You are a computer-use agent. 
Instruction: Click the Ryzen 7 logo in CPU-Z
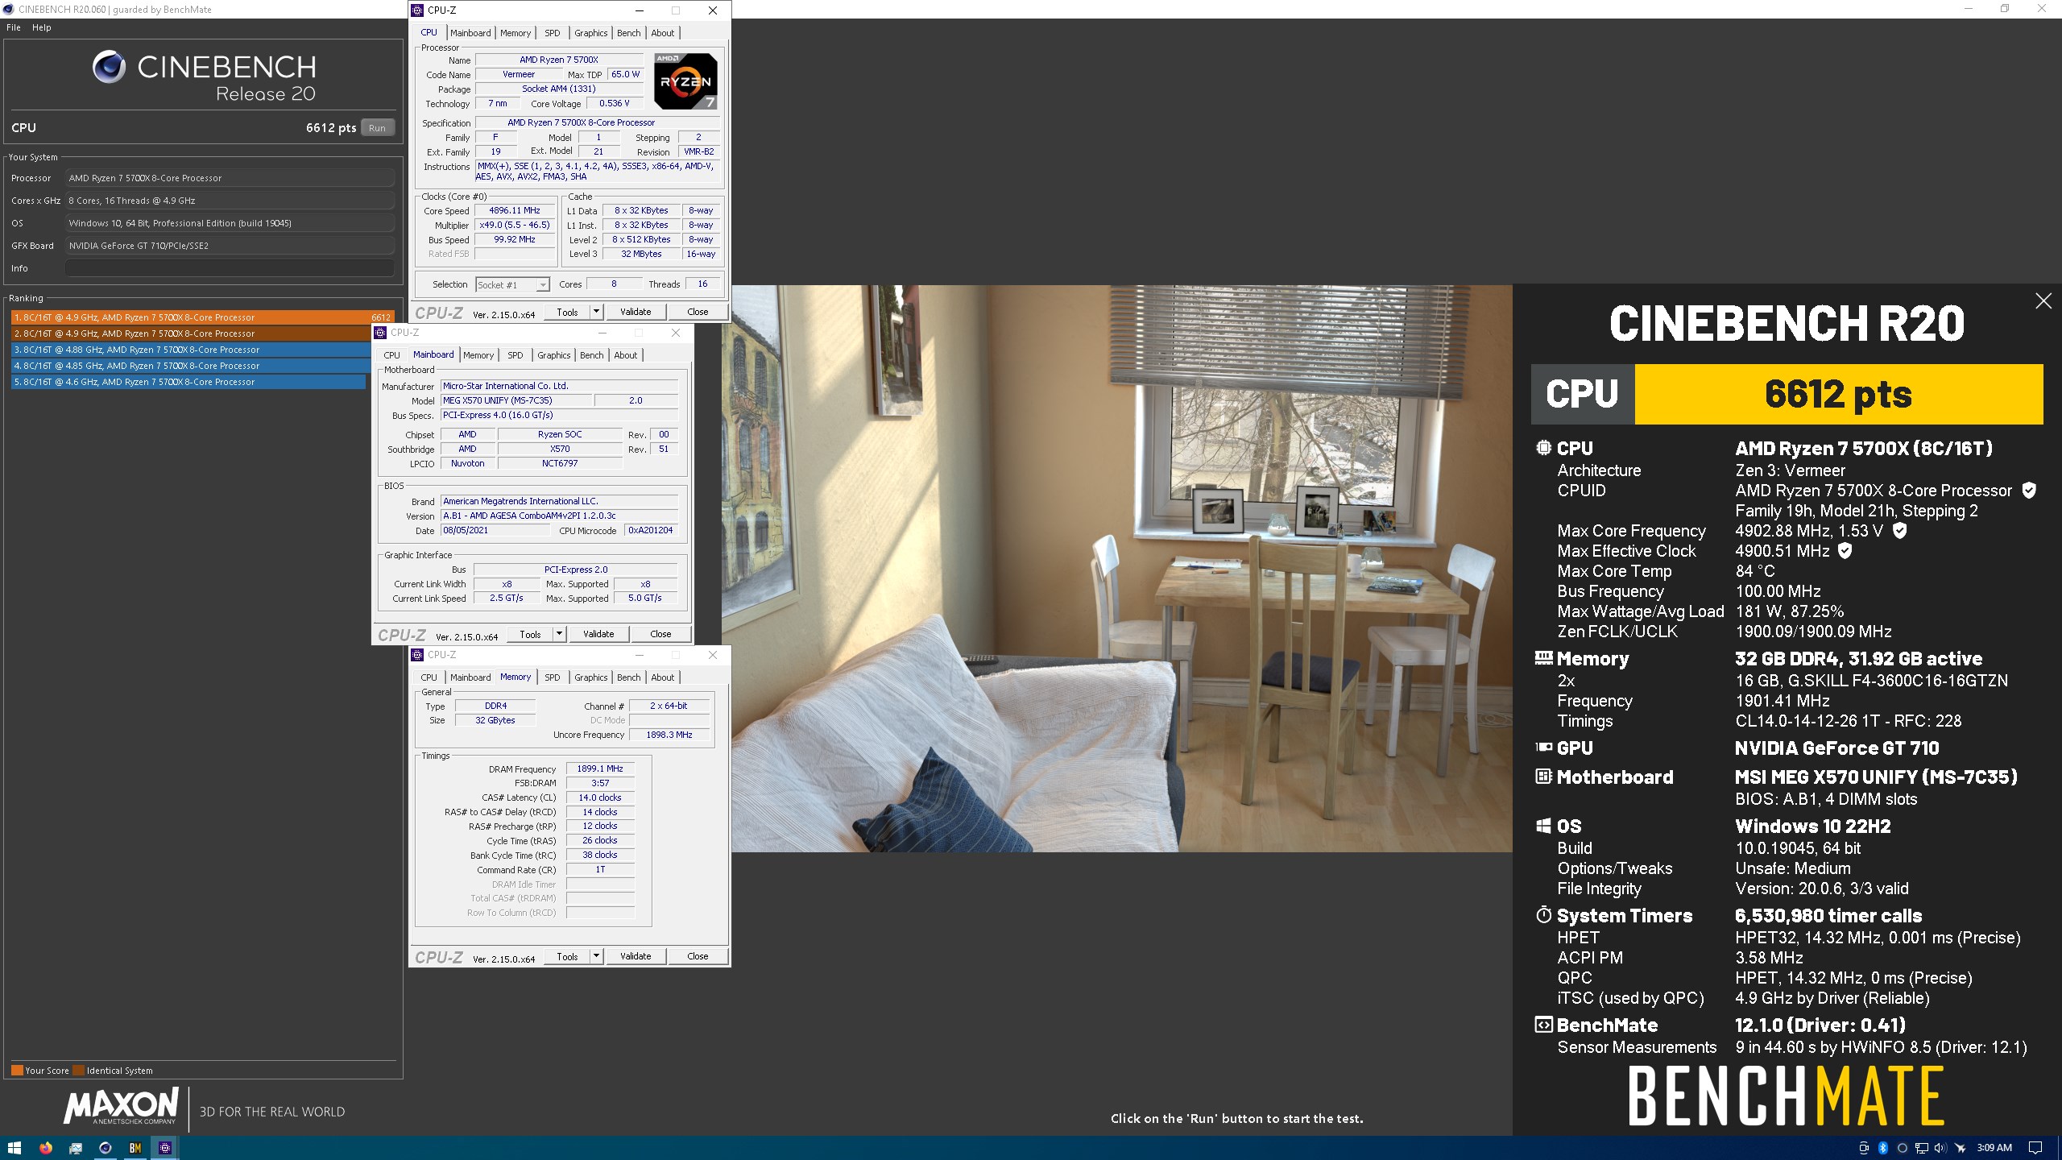(685, 81)
